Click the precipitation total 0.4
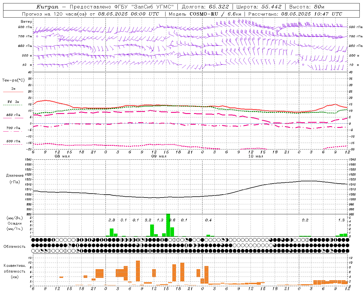The width and height of the screenshot is (364, 291). pos(208,220)
